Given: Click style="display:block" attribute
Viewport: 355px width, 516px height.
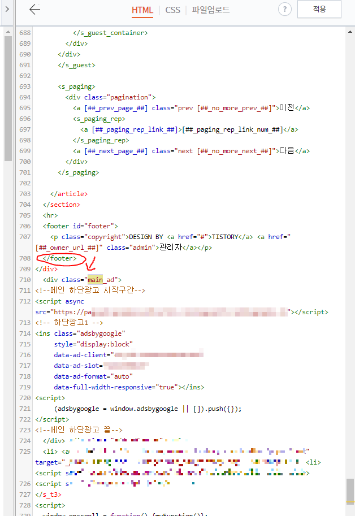Looking at the screenshot, I should 93,344.
